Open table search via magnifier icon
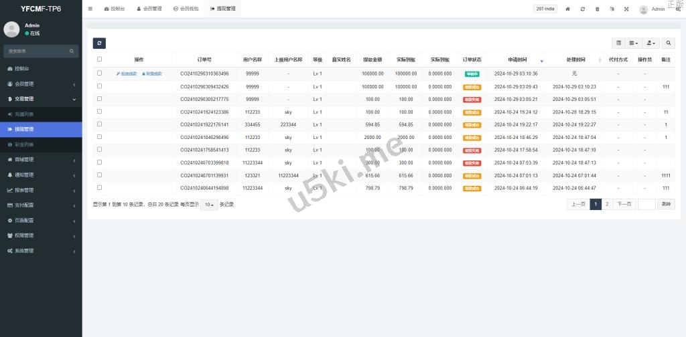 pyautogui.click(x=669, y=43)
